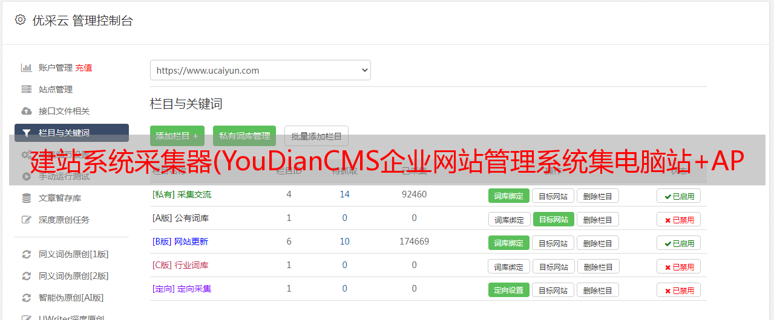Image resolution: width=774 pixels, height=320 pixels.
Task: Open 接口文件相关 cloud upload icon
Action: click(27, 111)
